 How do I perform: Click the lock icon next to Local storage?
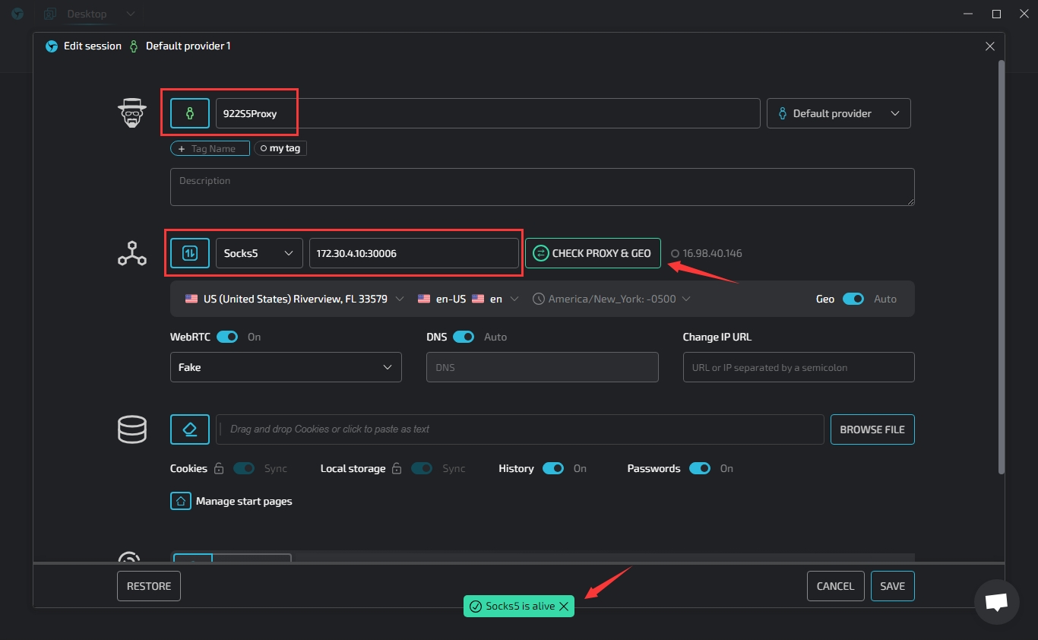397,469
